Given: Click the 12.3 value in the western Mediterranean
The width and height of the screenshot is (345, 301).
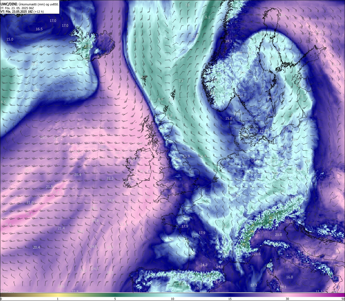Looking at the screenshot, I should 254,285.
